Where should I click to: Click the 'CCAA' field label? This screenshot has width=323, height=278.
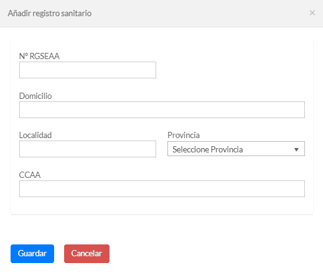(x=30, y=175)
